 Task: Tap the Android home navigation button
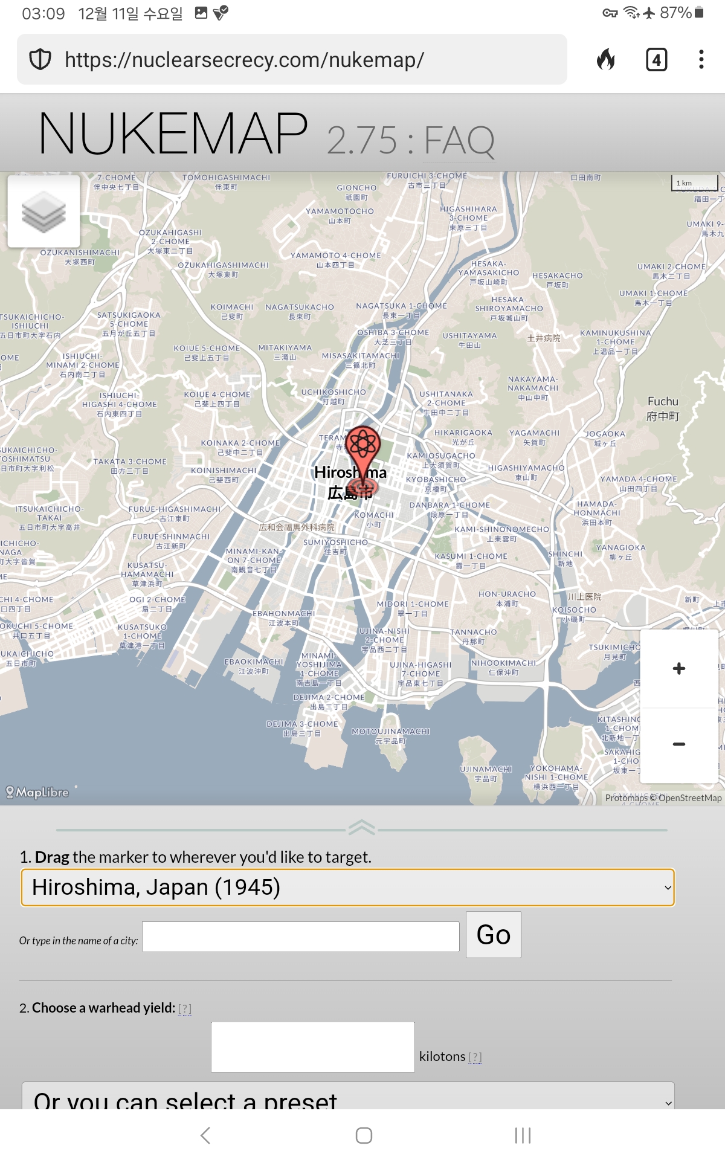(x=364, y=1135)
